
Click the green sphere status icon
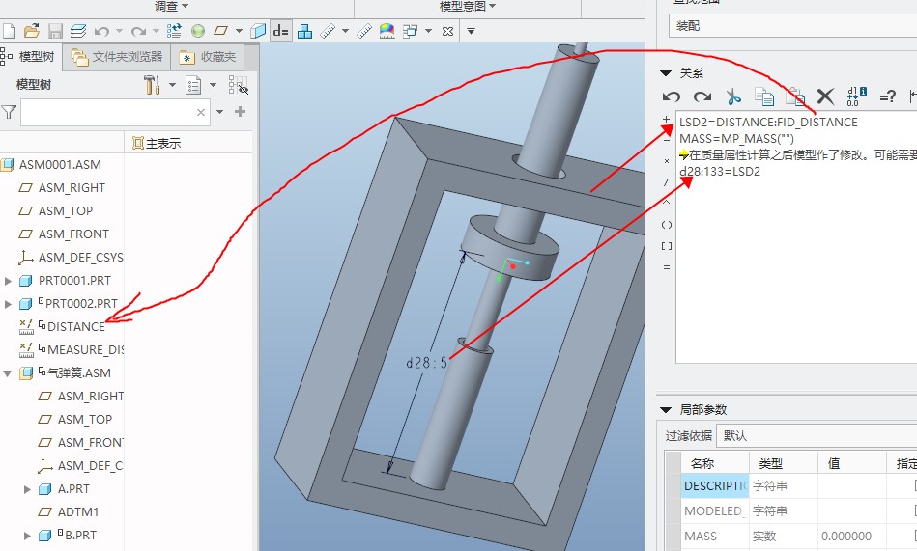[198, 30]
